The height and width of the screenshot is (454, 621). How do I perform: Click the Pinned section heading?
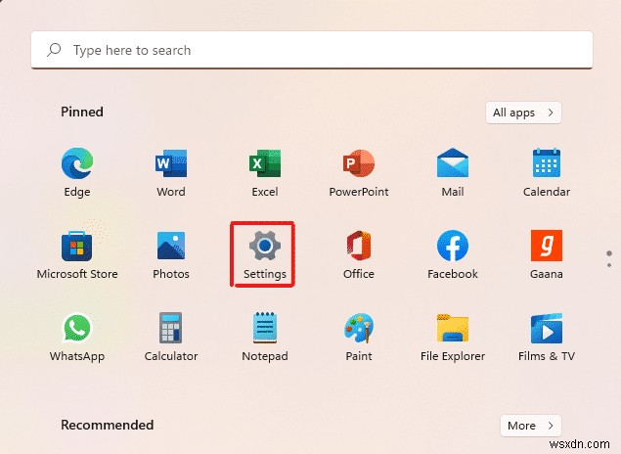pyautogui.click(x=82, y=112)
